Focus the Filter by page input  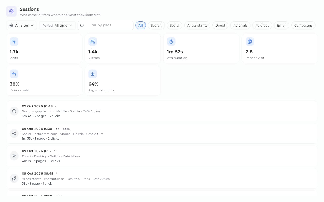[106, 25]
